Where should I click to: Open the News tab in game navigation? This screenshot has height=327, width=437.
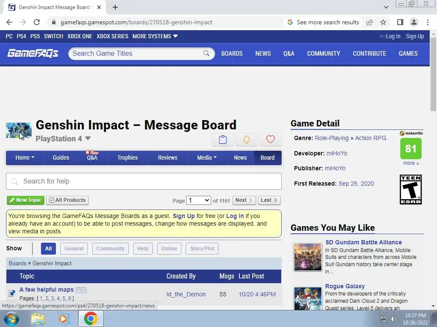[x=240, y=158]
